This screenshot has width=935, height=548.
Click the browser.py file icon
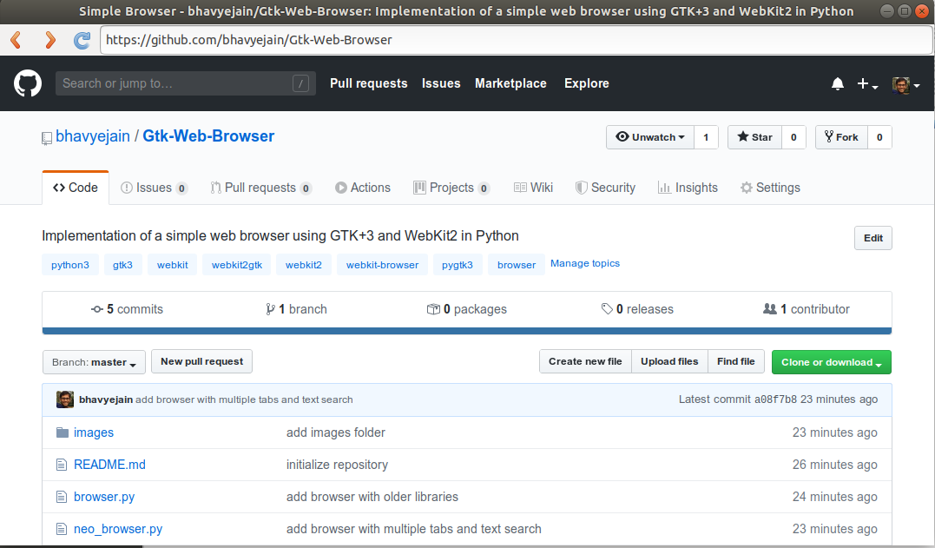pyautogui.click(x=62, y=497)
